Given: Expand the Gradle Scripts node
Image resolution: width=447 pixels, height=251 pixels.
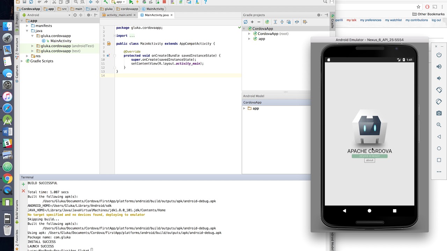Looking at the screenshot, I should (22, 61).
